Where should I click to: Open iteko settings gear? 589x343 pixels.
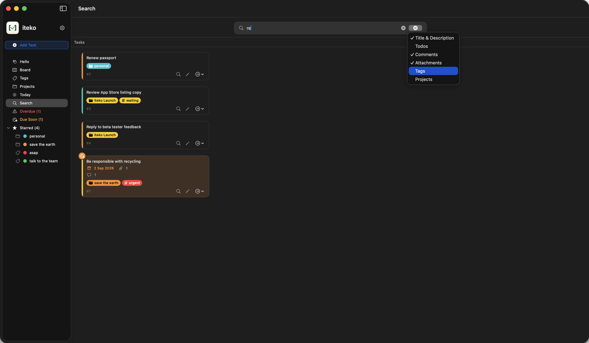(x=62, y=28)
